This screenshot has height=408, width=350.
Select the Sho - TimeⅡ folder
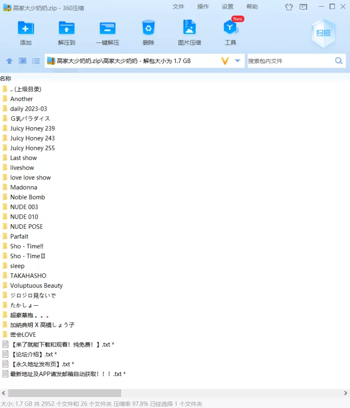(x=28, y=256)
